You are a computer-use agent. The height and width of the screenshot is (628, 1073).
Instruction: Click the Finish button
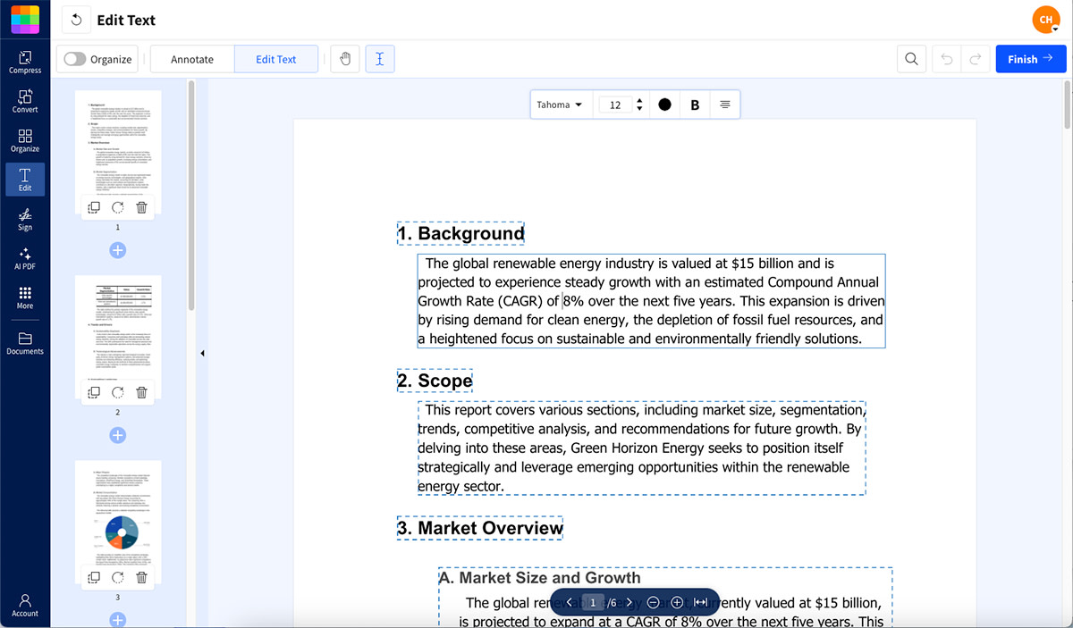1030,58
